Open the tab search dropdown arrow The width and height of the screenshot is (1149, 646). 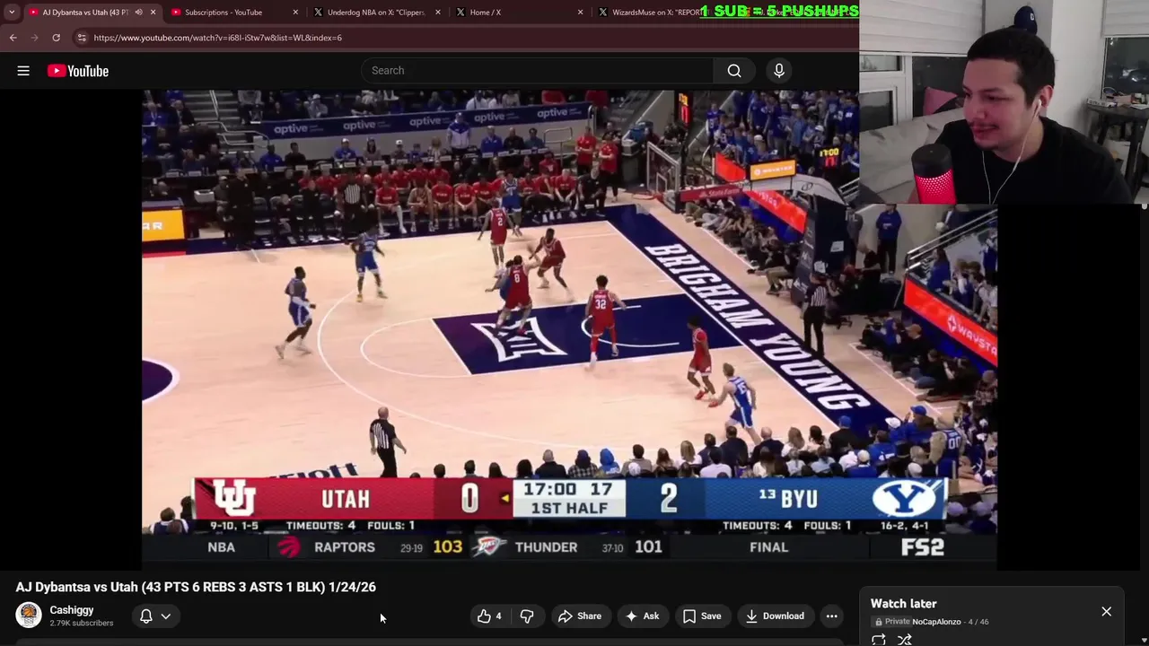[x=12, y=13]
